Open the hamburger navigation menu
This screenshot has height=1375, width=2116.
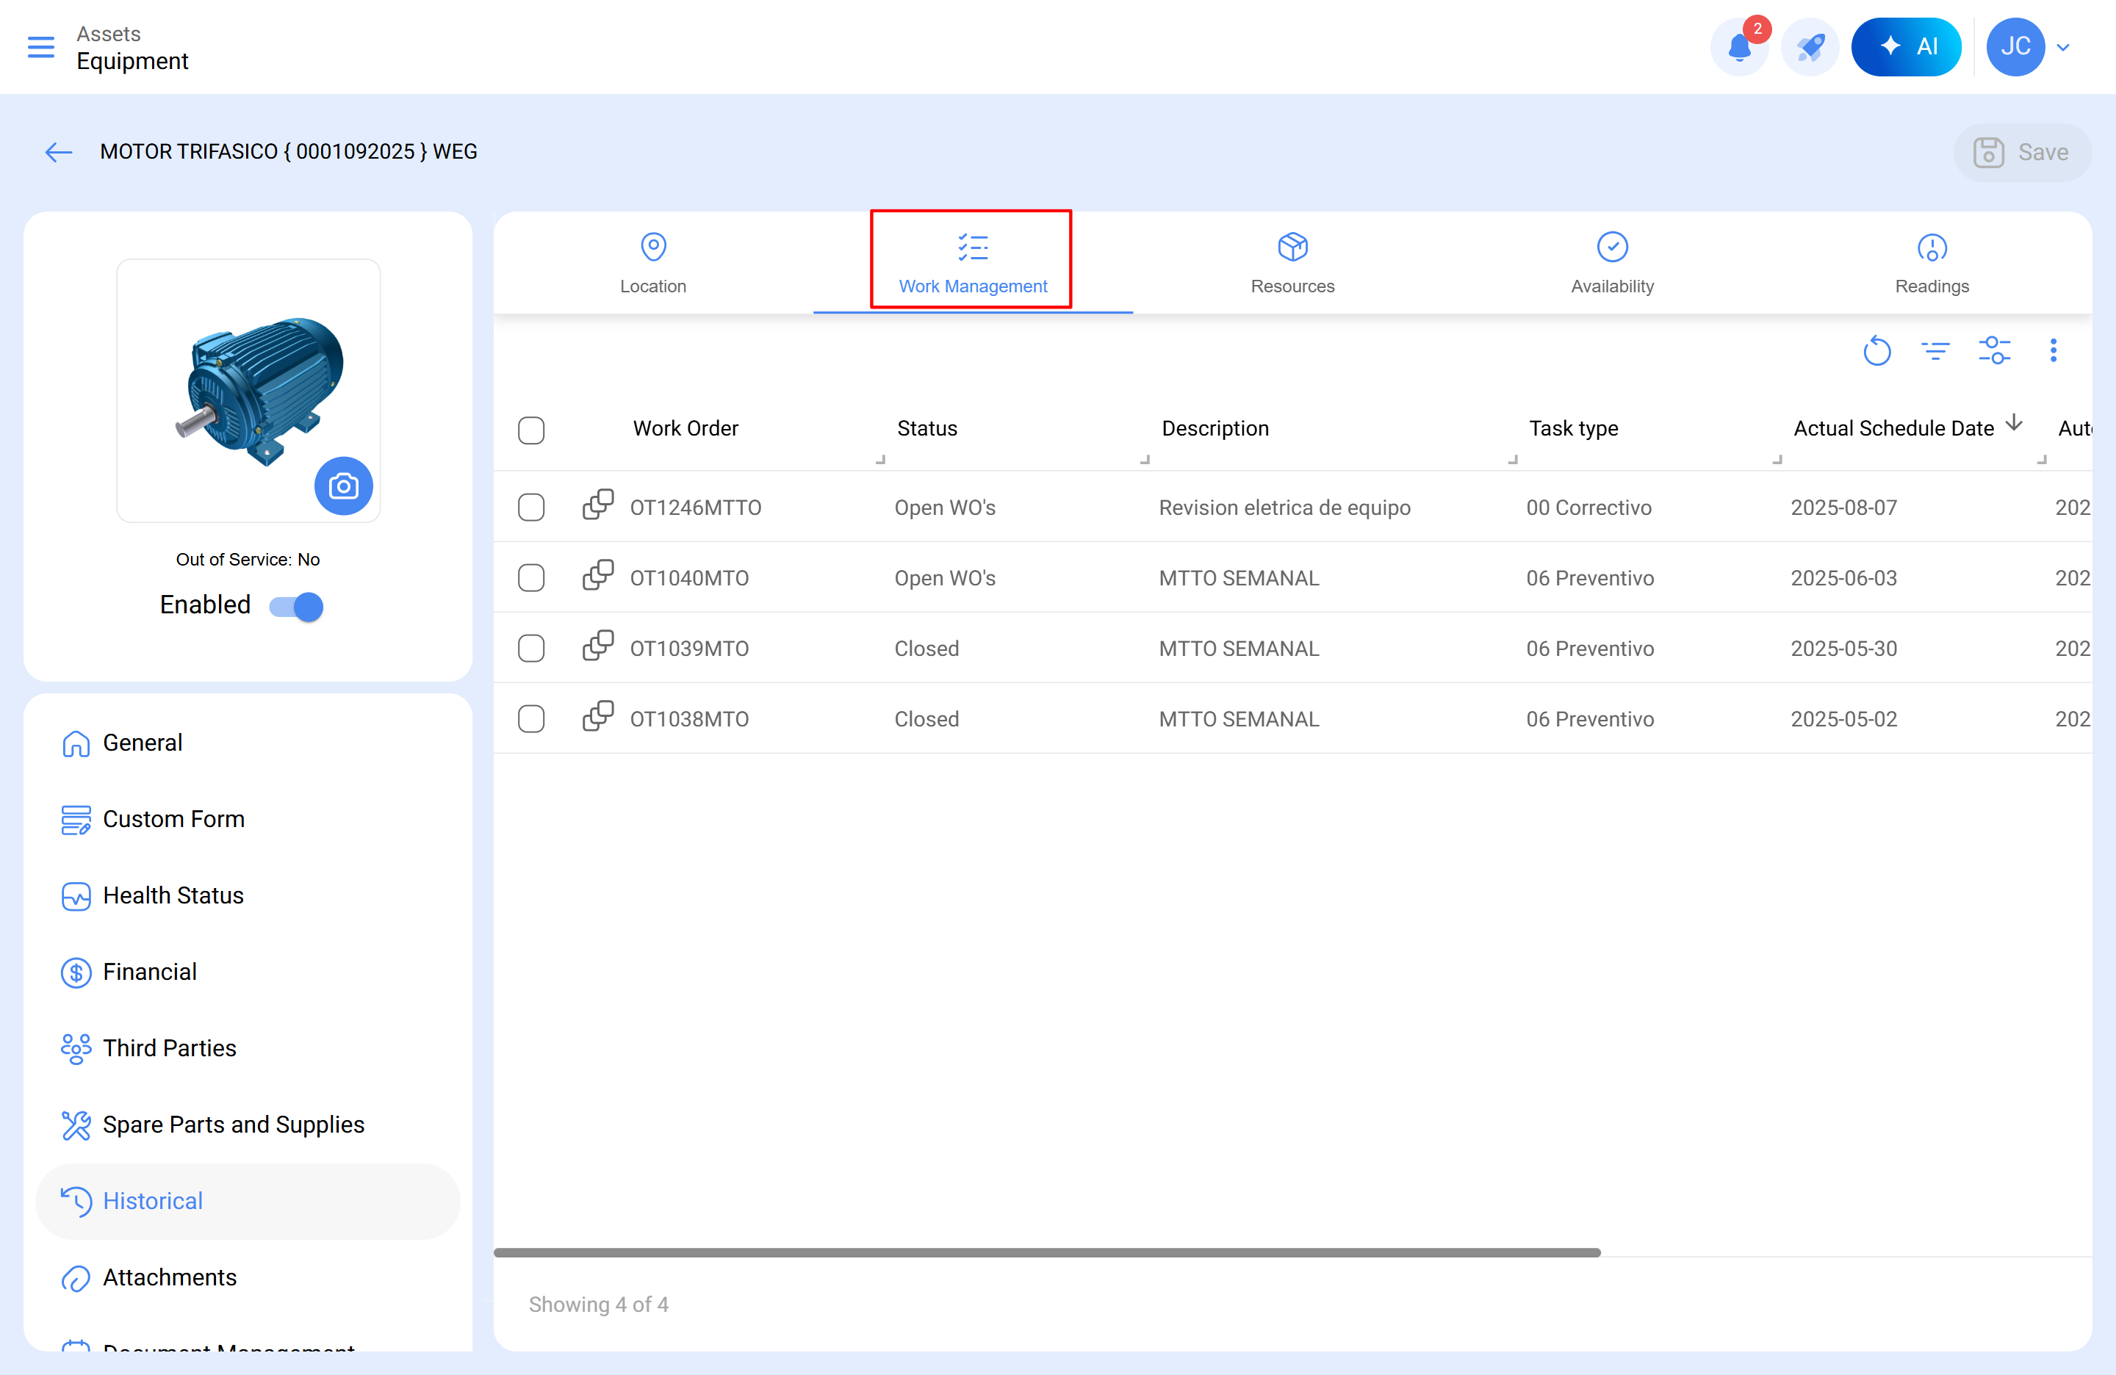point(40,47)
